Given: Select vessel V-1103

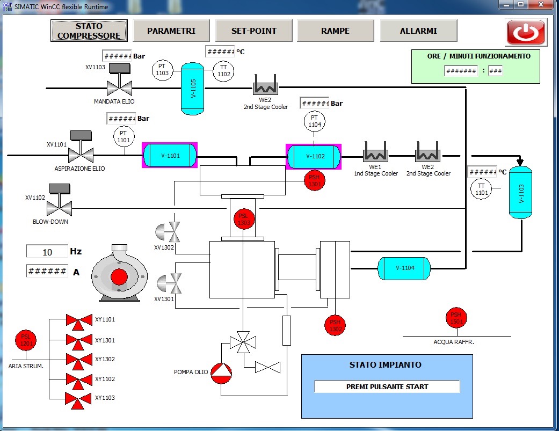Looking at the screenshot, I should pyautogui.click(x=520, y=193).
